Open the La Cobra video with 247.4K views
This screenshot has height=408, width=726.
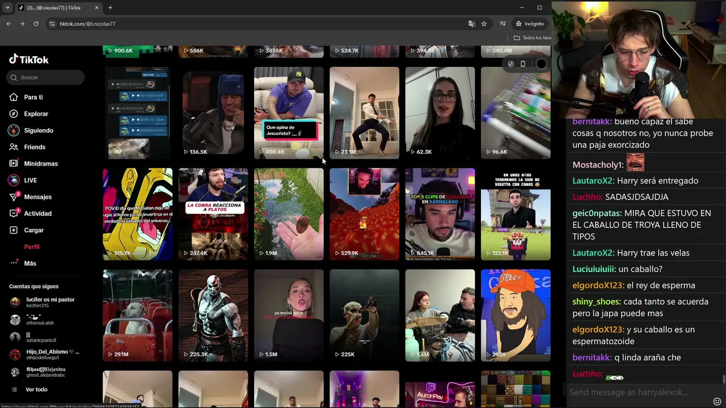coord(213,214)
